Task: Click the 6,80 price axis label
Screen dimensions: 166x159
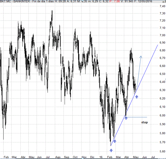Action: point(162,50)
